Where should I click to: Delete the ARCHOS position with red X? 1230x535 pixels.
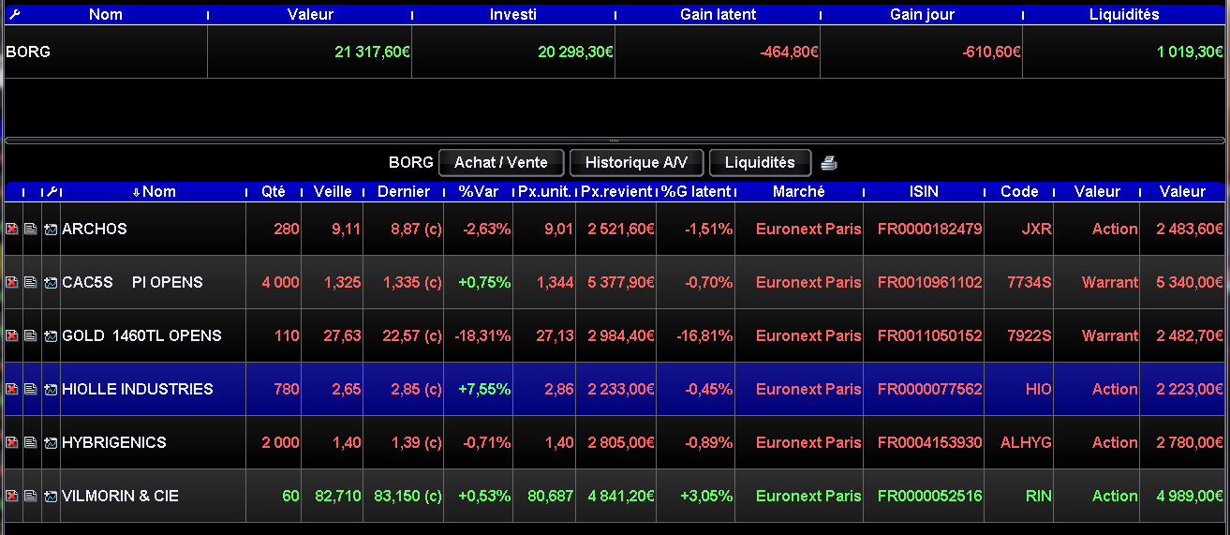12,230
